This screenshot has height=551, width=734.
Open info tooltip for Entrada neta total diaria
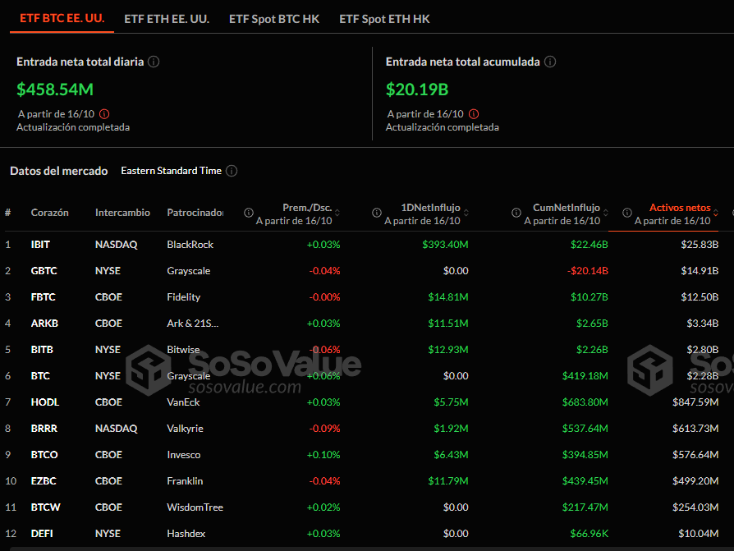point(154,61)
